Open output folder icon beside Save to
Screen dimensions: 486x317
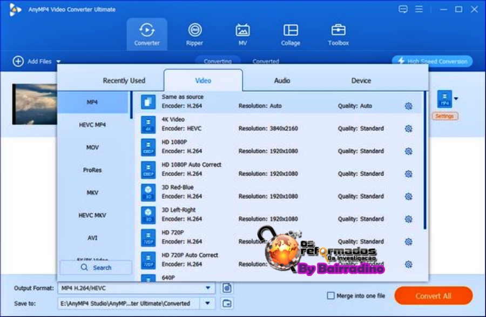pyautogui.click(x=227, y=303)
